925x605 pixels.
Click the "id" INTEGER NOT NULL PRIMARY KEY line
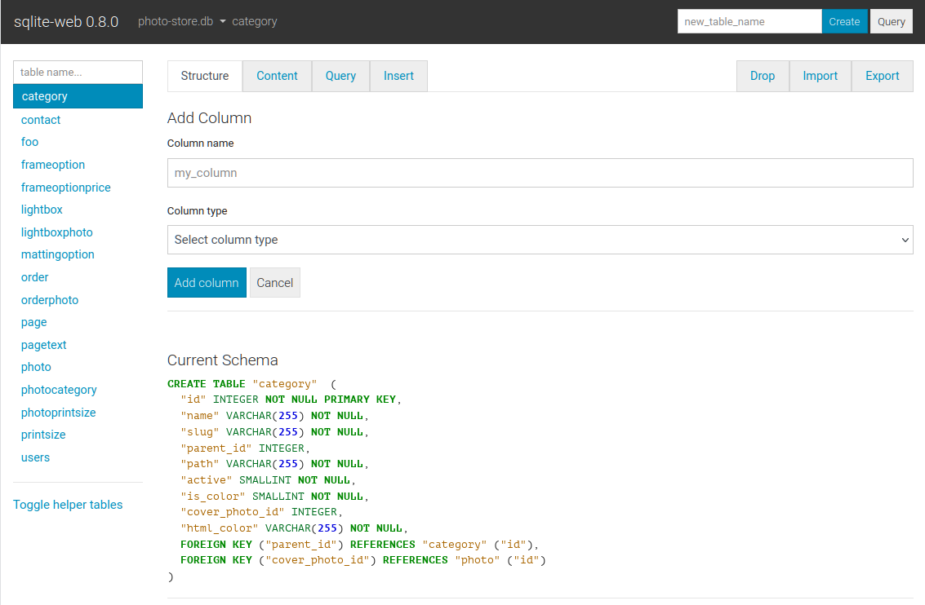(x=291, y=400)
